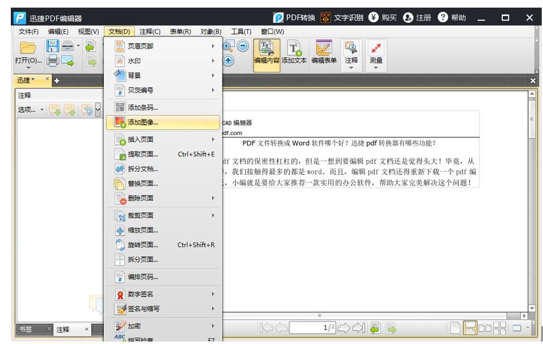Viewport: 543px width, 344px height.
Task: Open the 表单(R) menu
Action: (180, 31)
